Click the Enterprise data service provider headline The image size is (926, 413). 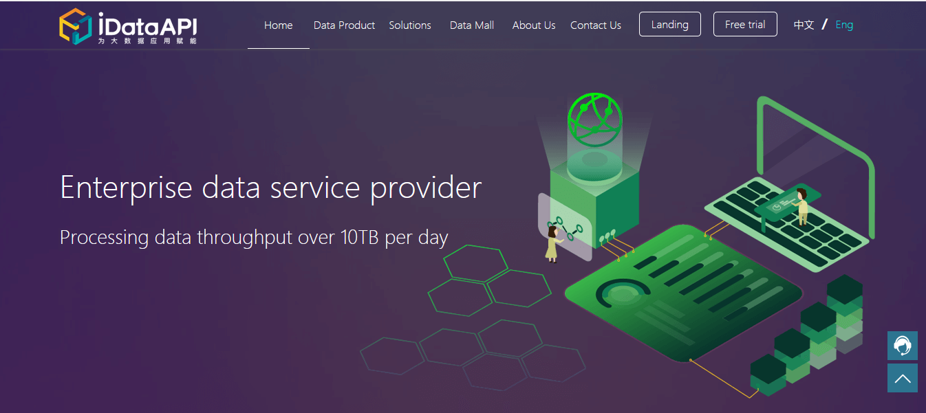tap(271, 188)
